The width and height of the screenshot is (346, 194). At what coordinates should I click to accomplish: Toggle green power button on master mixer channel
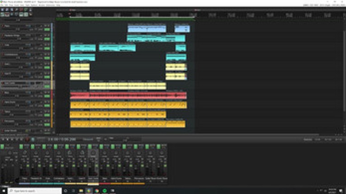tap(2, 147)
